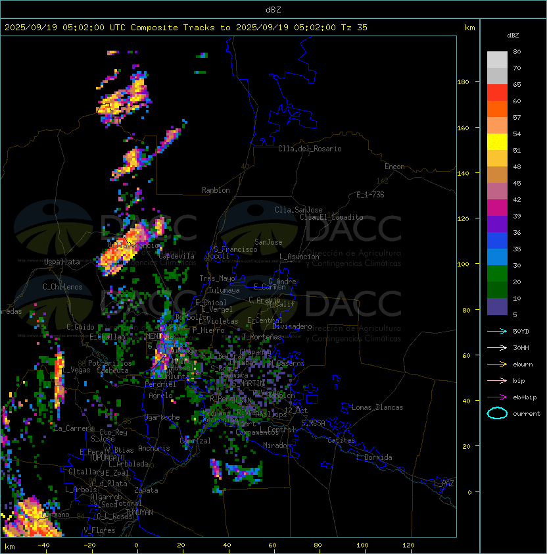
Task: Click the Divisadero place label
Action: pyautogui.click(x=292, y=326)
